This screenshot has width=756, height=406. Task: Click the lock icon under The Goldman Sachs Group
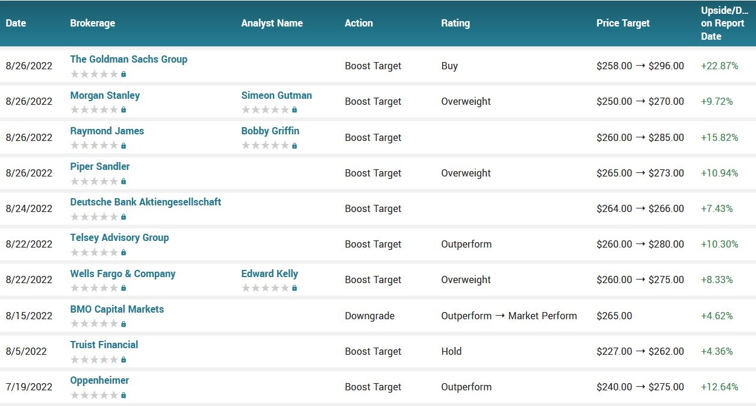tap(123, 74)
